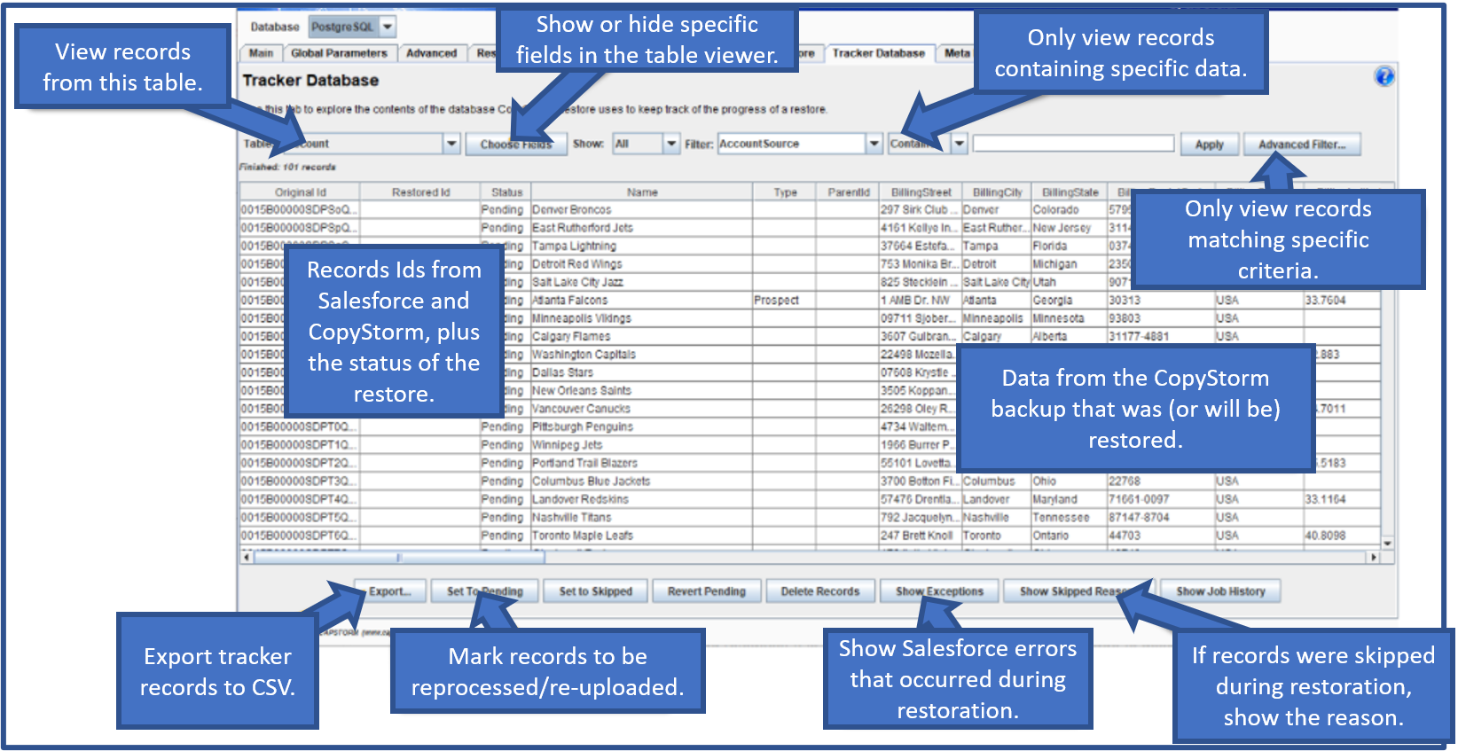This screenshot has height=751, width=1458.
Task: Select the Dallas Stars cell
Action: [x=642, y=372]
